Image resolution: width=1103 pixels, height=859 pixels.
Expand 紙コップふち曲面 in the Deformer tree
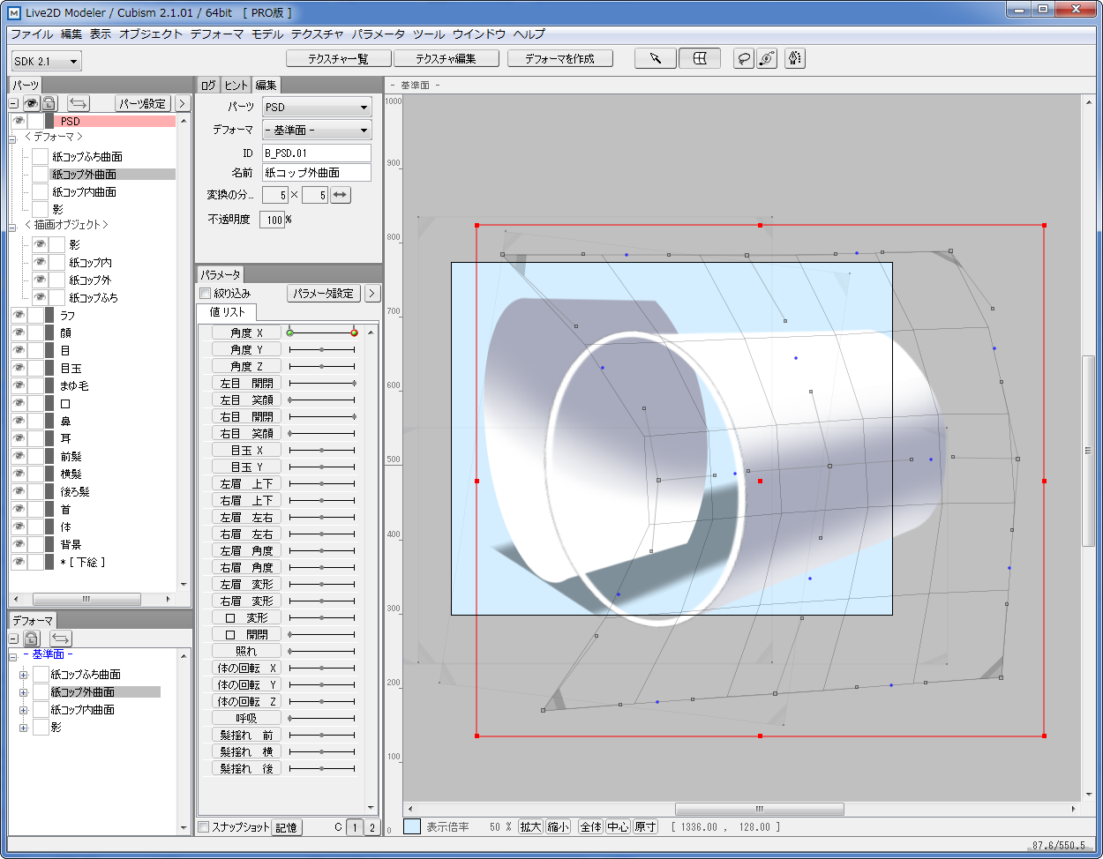[x=24, y=675]
